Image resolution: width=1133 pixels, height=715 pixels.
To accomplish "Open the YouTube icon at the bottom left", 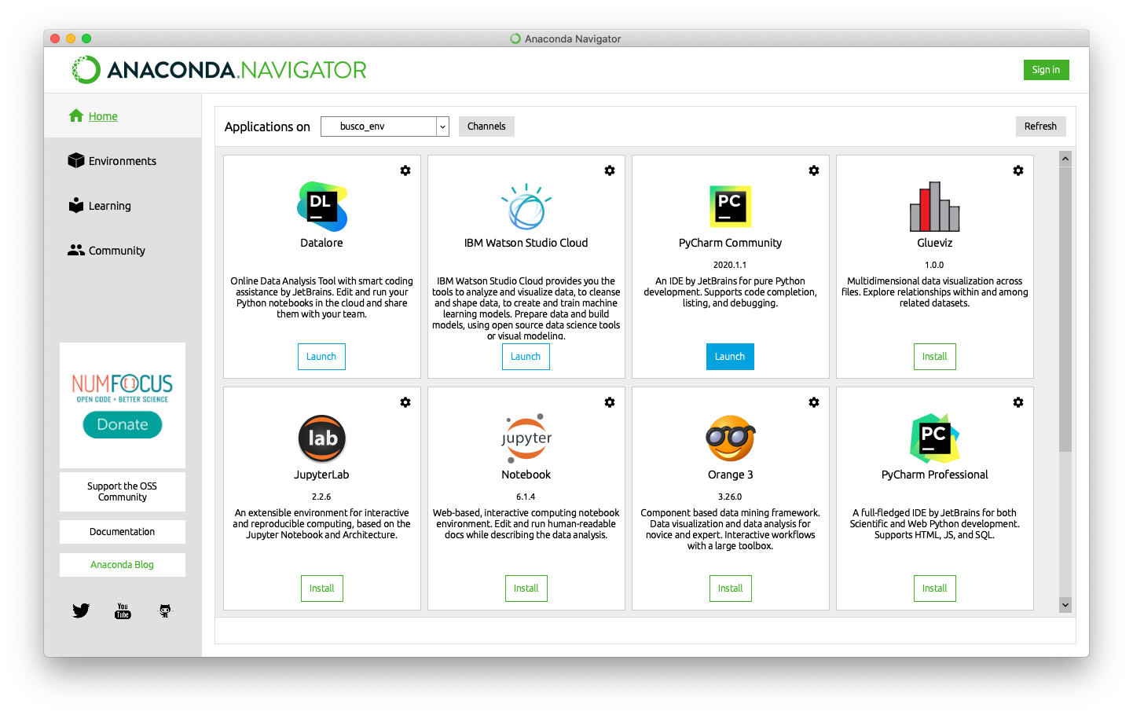I will pyautogui.click(x=123, y=610).
